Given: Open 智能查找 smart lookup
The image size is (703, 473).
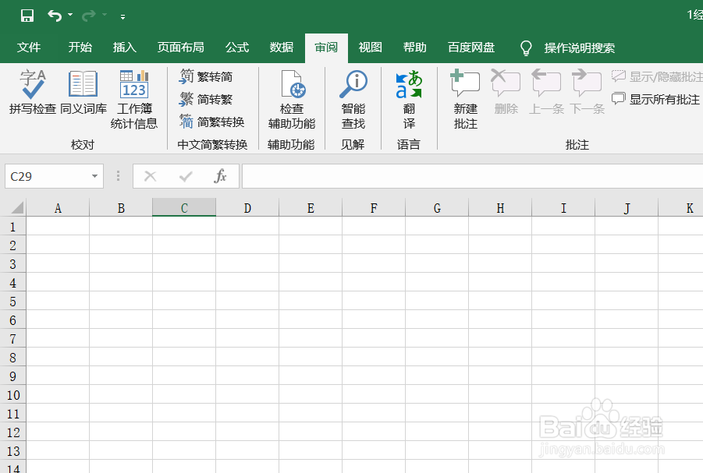Looking at the screenshot, I should pos(353,100).
